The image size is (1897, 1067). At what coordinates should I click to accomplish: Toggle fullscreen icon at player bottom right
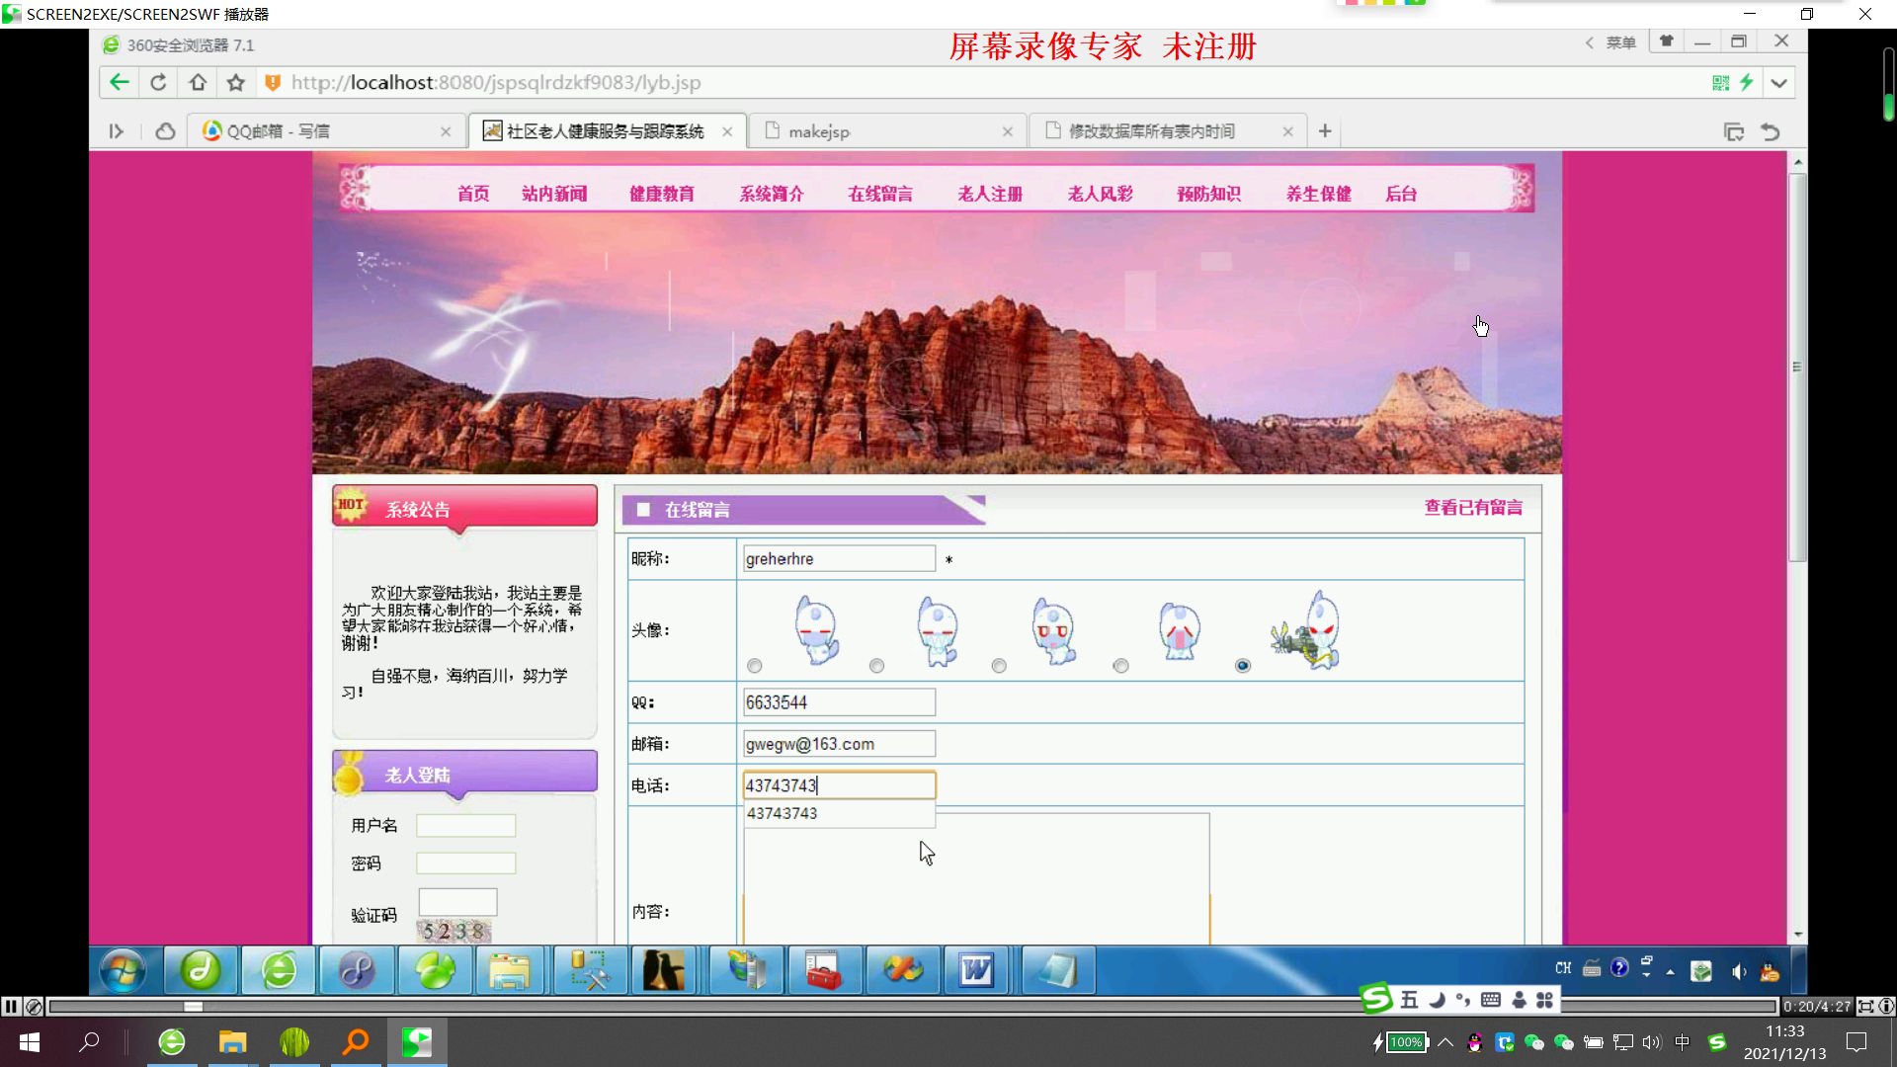tap(1865, 1007)
